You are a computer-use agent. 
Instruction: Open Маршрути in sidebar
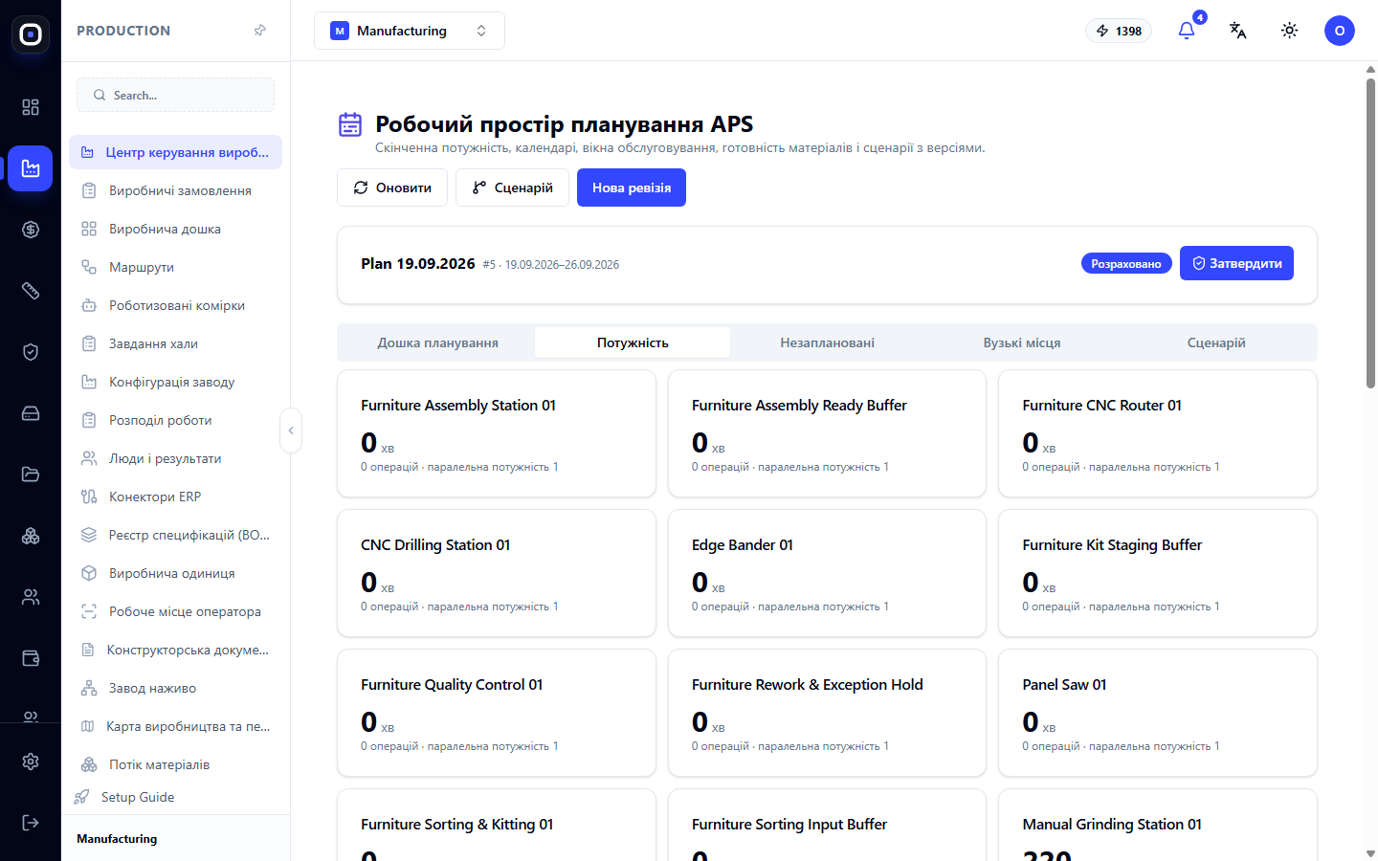click(176, 267)
